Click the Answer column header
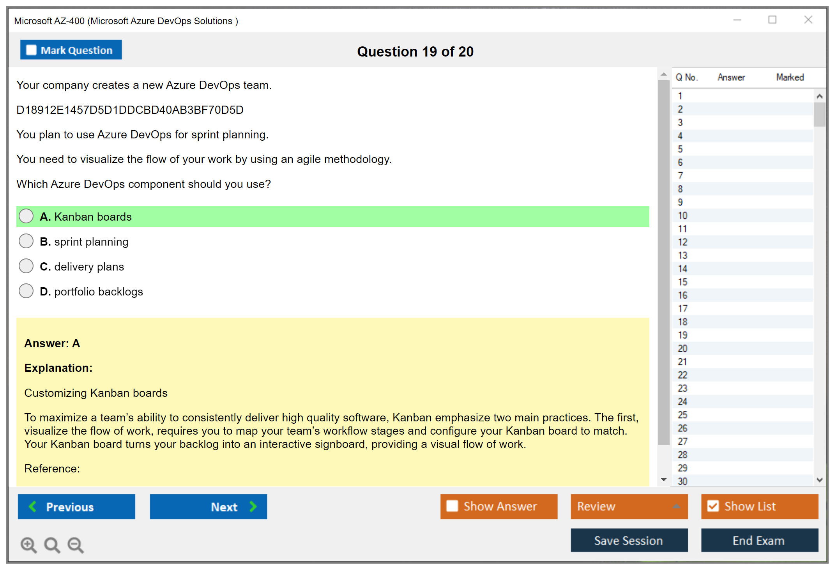This screenshot has width=838, height=573. (x=731, y=77)
